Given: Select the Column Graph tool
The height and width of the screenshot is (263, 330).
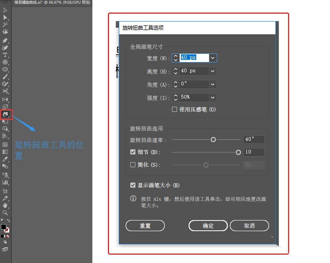Looking at the screenshot, I should coord(6,182).
